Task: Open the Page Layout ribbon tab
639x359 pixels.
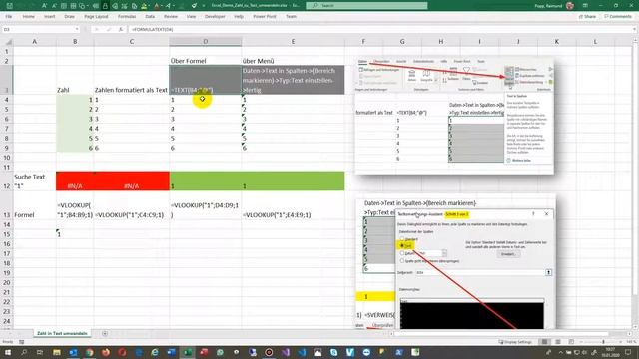Action: click(x=96, y=17)
